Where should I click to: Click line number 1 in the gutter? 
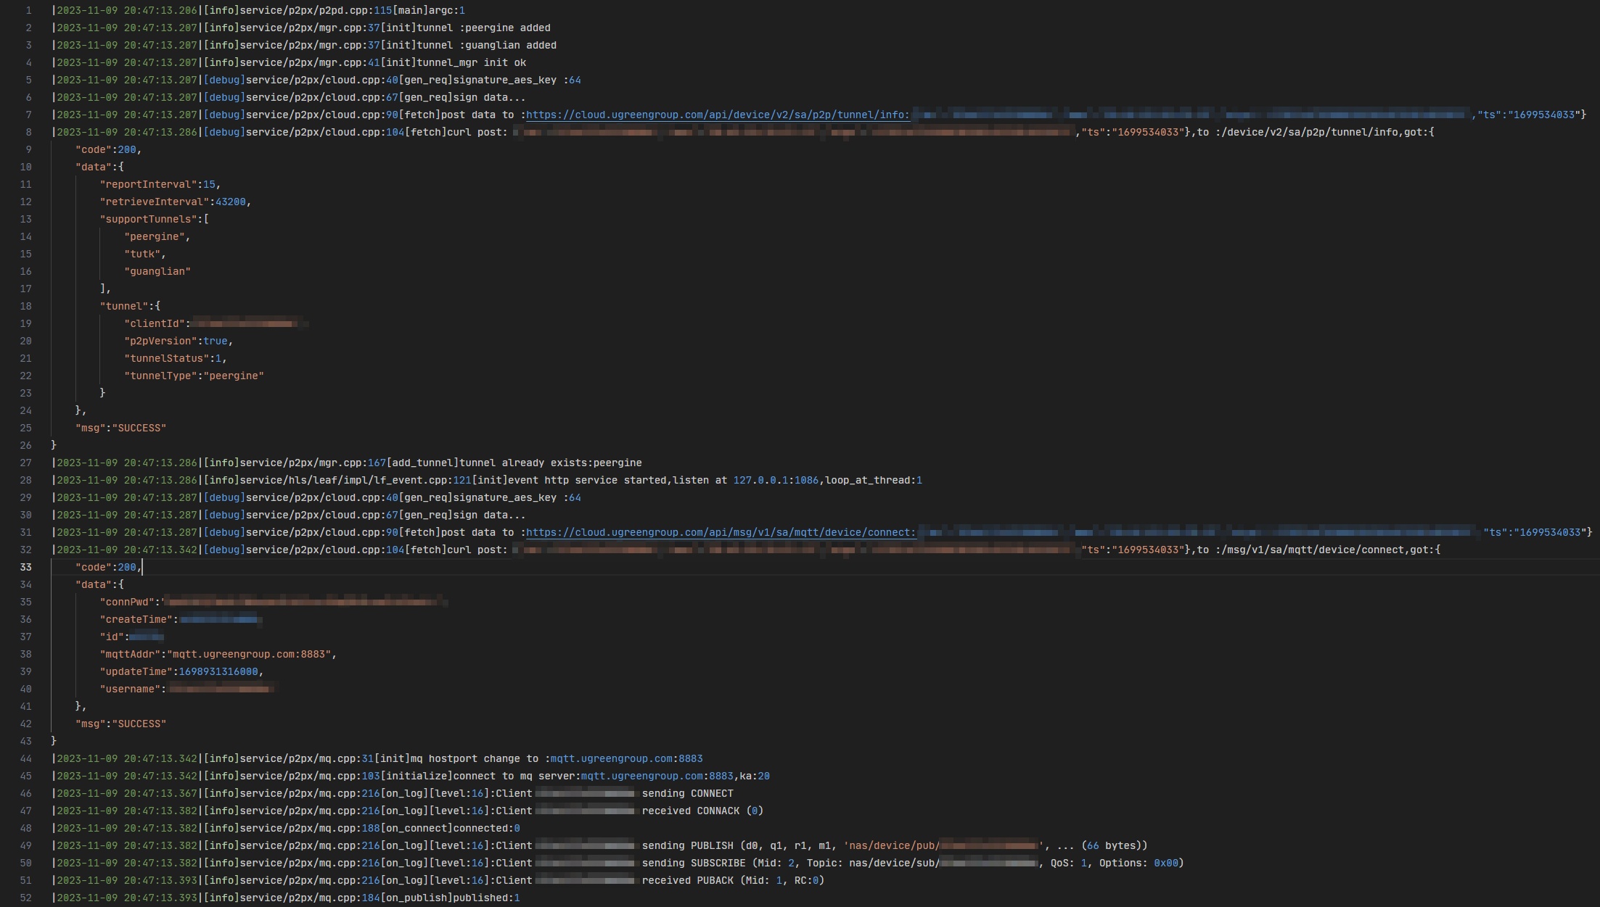coord(28,10)
